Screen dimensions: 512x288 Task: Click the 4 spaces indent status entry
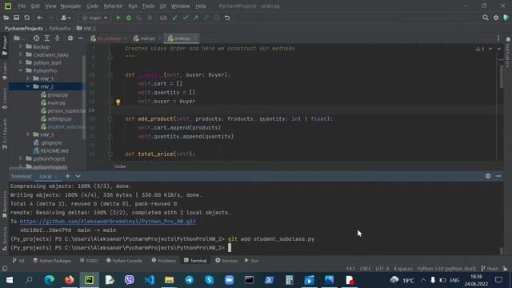403,269
